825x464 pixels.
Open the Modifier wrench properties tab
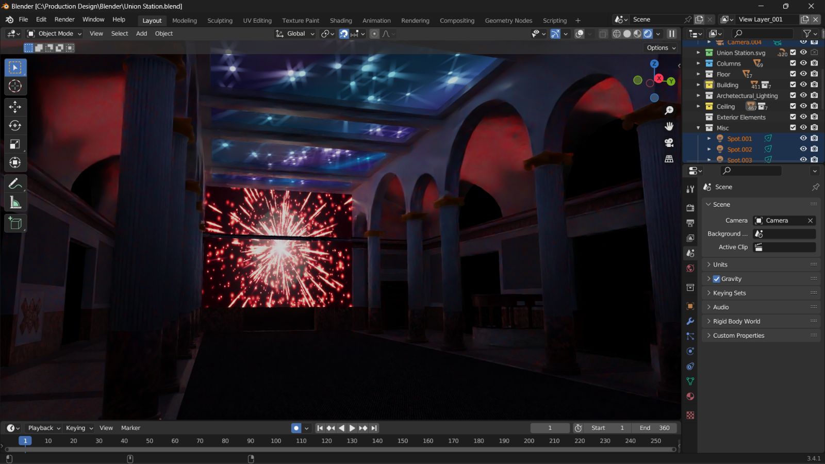click(690, 321)
